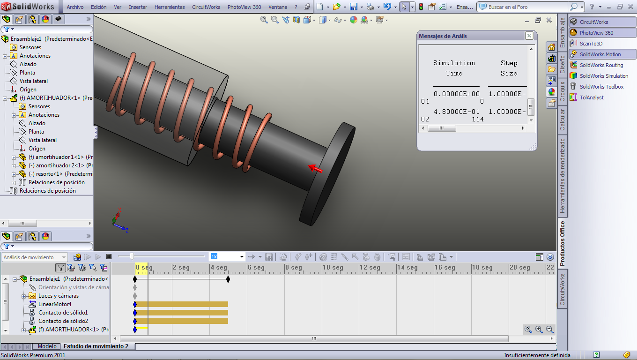637x360 pixels.
Task: Switch to the Modelo tab
Action: click(47, 346)
